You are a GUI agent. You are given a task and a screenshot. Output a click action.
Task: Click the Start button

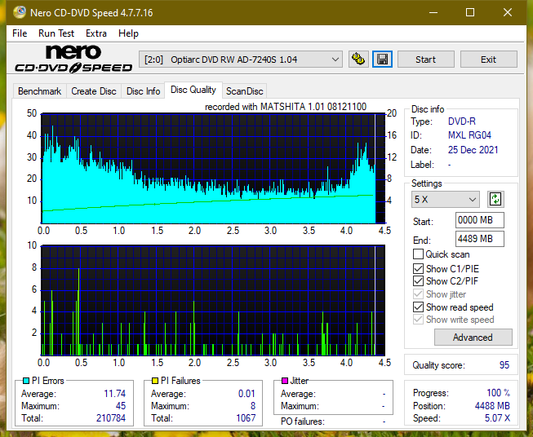[x=425, y=60]
